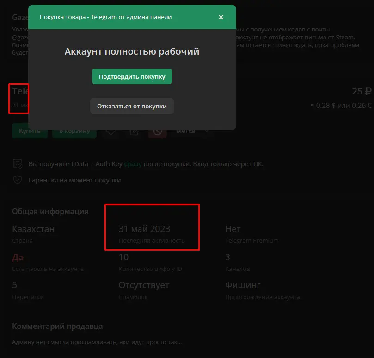Click the Каналов label
374x358 pixels.
[x=238, y=269]
